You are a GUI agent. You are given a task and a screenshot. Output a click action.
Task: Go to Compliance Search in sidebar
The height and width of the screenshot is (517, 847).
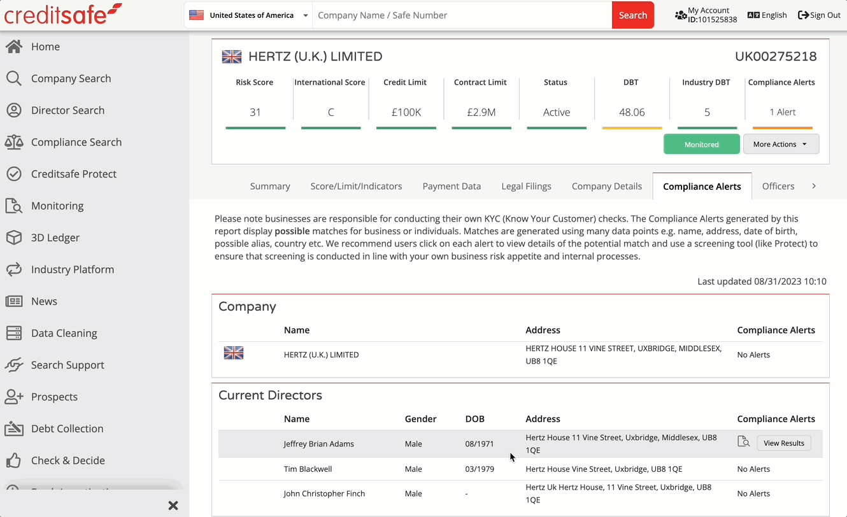(76, 142)
